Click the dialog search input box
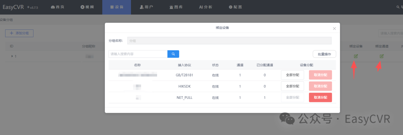 [x=138, y=54]
